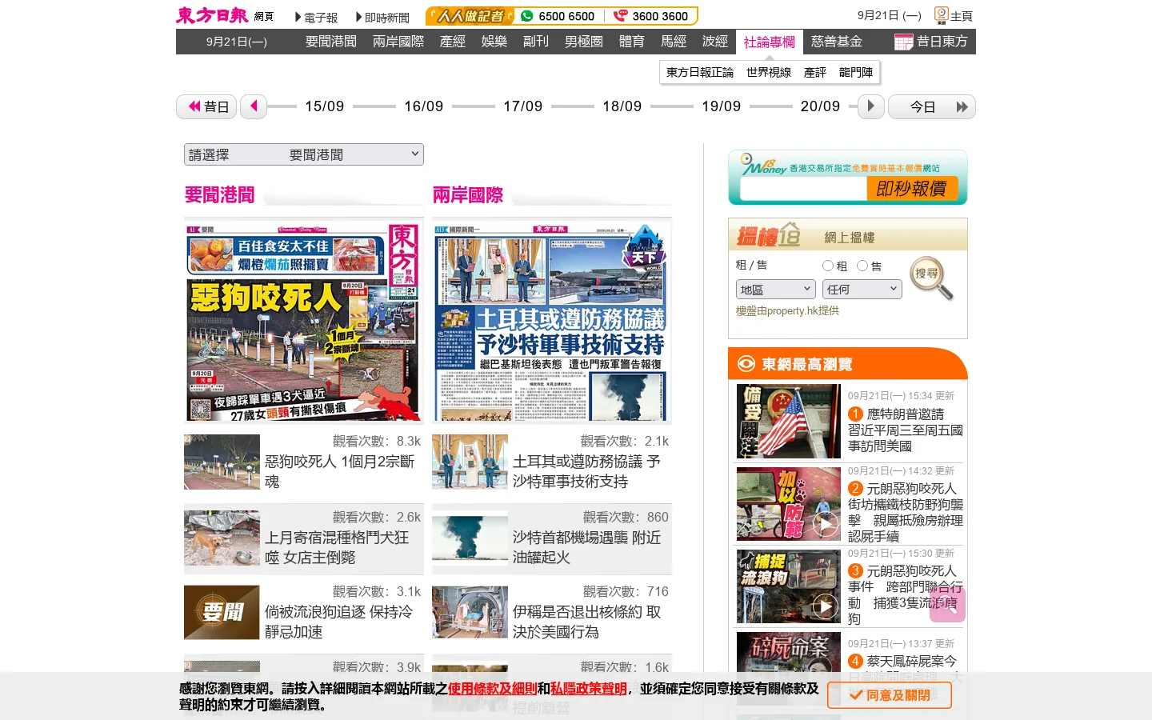The height and width of the screenshot is (720, 1152).
Task: Play video for 街坊攜鐵枝防野狗襲擊
Action: click(x=826, y=524)
